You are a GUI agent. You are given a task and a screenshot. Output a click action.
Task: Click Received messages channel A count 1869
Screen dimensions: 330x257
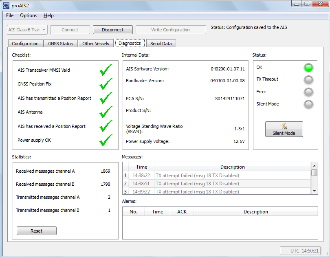[106, 171]
